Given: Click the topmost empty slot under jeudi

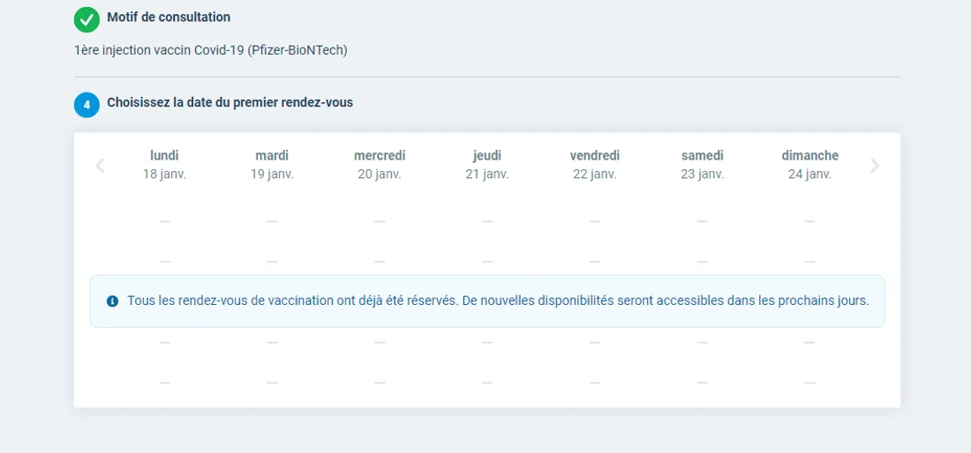Looking at the screenshot, I should coord(487,221).
